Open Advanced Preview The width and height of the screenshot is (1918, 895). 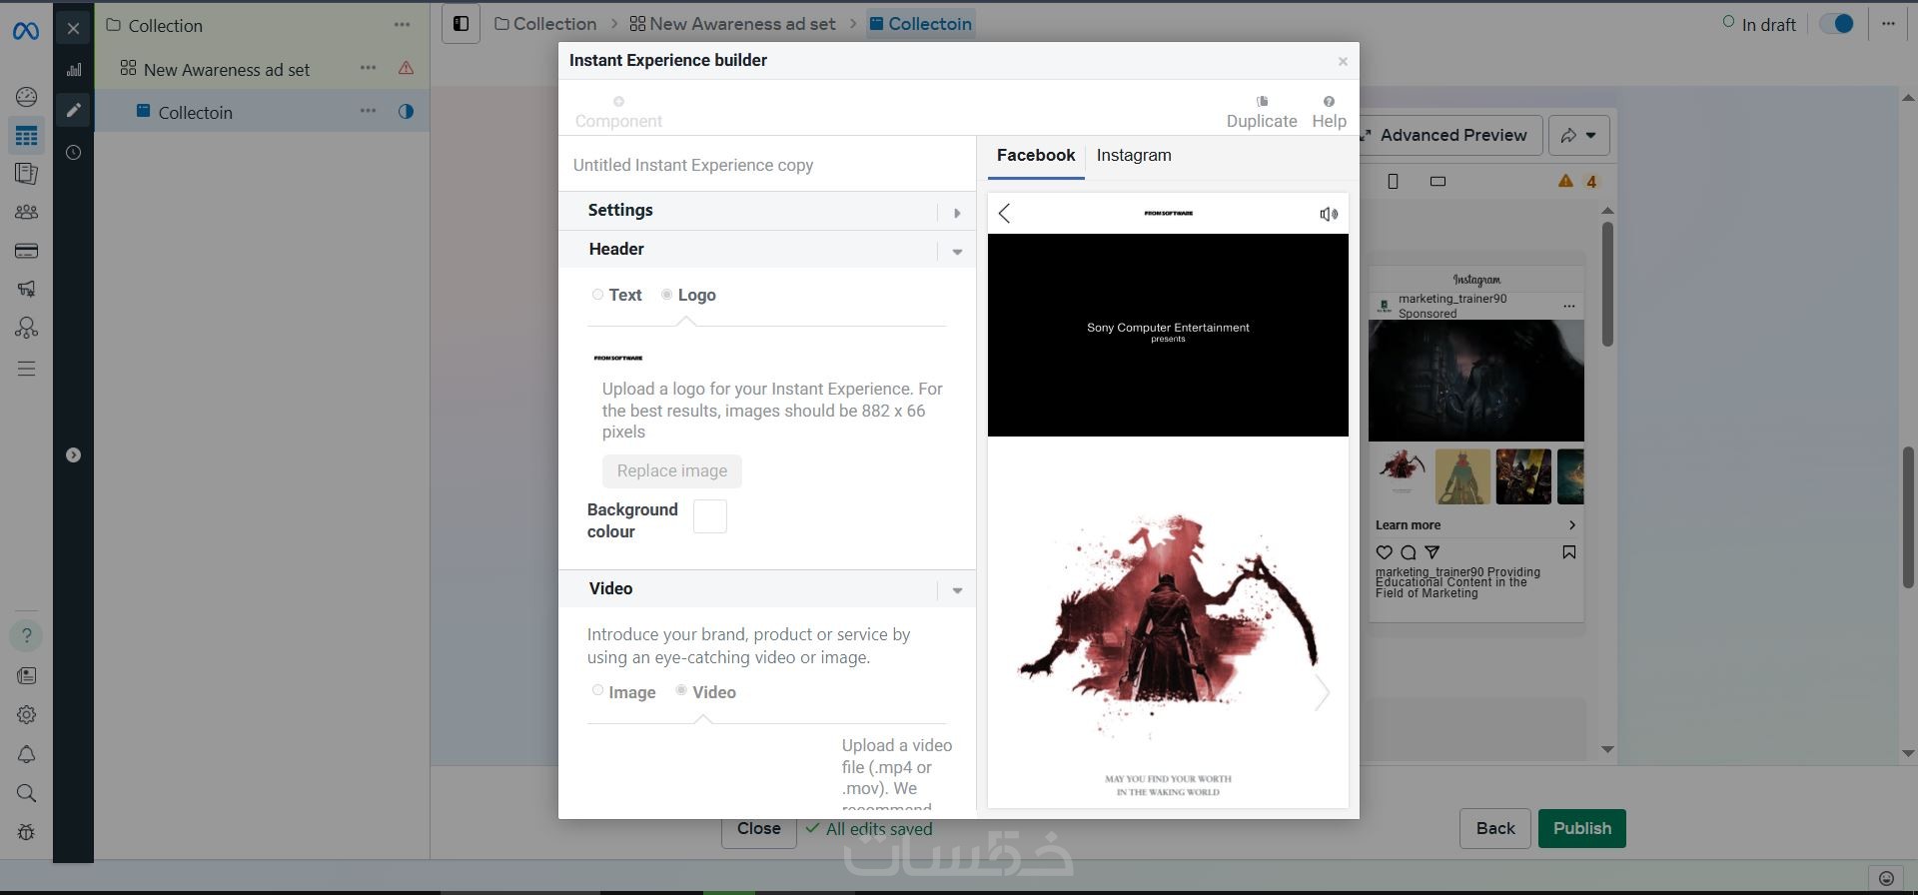[x=1451, y=135]
